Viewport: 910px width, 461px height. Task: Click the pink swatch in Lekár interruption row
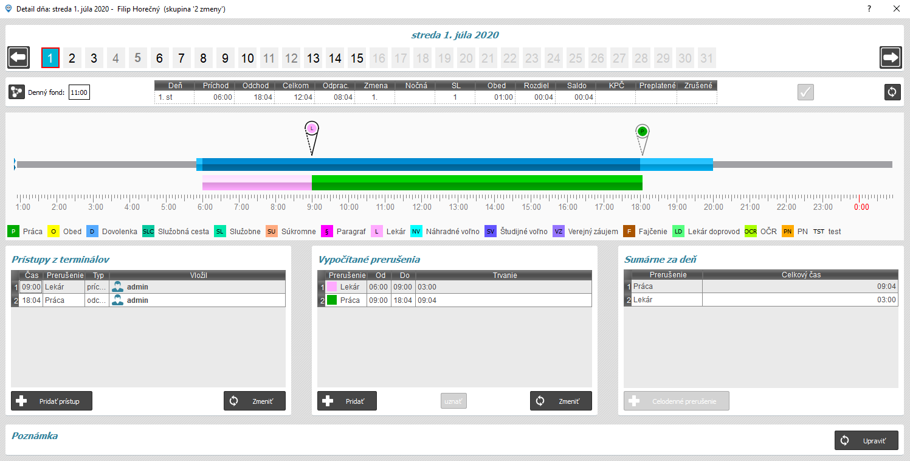click(x=332, y=287)
